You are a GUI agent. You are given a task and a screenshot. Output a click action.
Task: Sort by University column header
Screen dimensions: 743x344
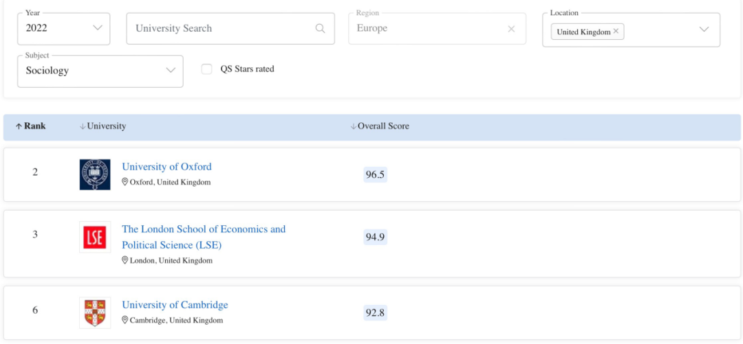pyautogui.click(x=103, y=126)
